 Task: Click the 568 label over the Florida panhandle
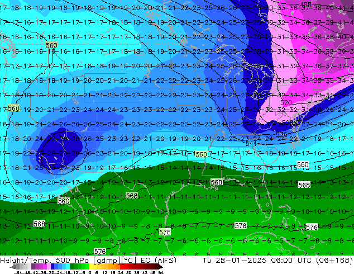tap(216, 182)
